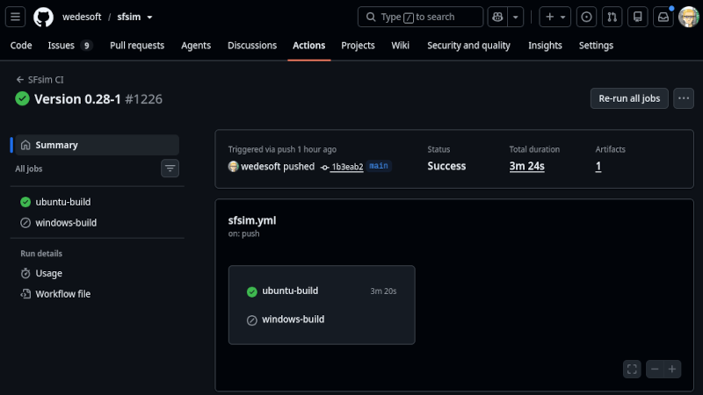This screenshot has width=703, height=395.
Task: Open the Pull requests tab
Action: point(137,46)
